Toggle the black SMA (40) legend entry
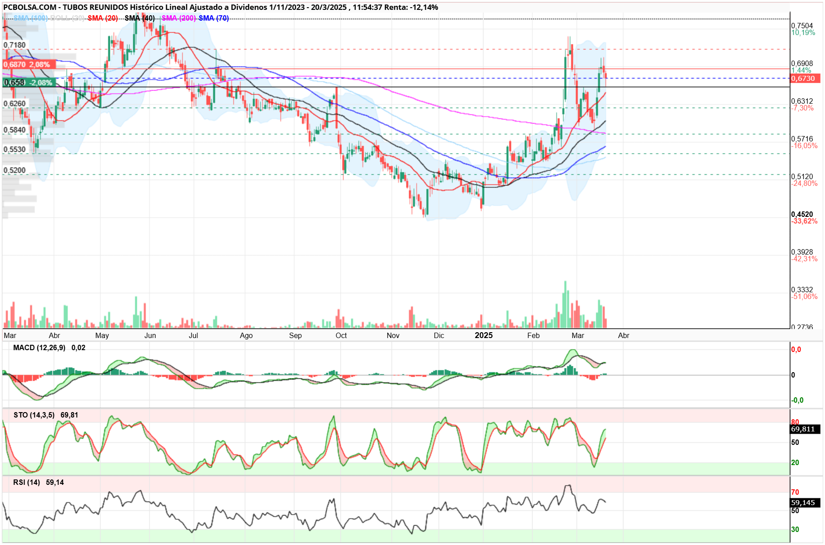Viewport: 825px width, 545px height. [140, 18]
